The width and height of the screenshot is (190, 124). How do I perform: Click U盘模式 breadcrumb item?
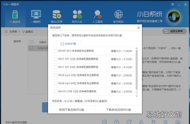pos(28,32)
